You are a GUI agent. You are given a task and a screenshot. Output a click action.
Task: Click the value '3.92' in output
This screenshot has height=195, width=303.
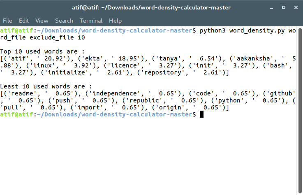point(81,65)
